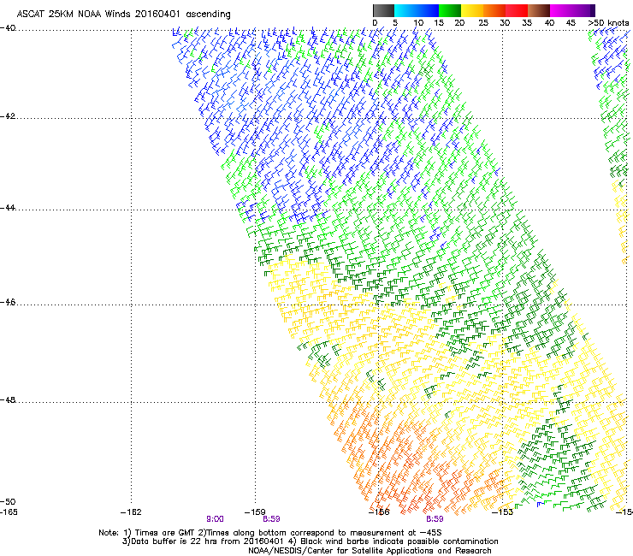Click the '-156' longitude label
Image resolution: width=633 pixels, height=556 pixels.
point(379,512)
